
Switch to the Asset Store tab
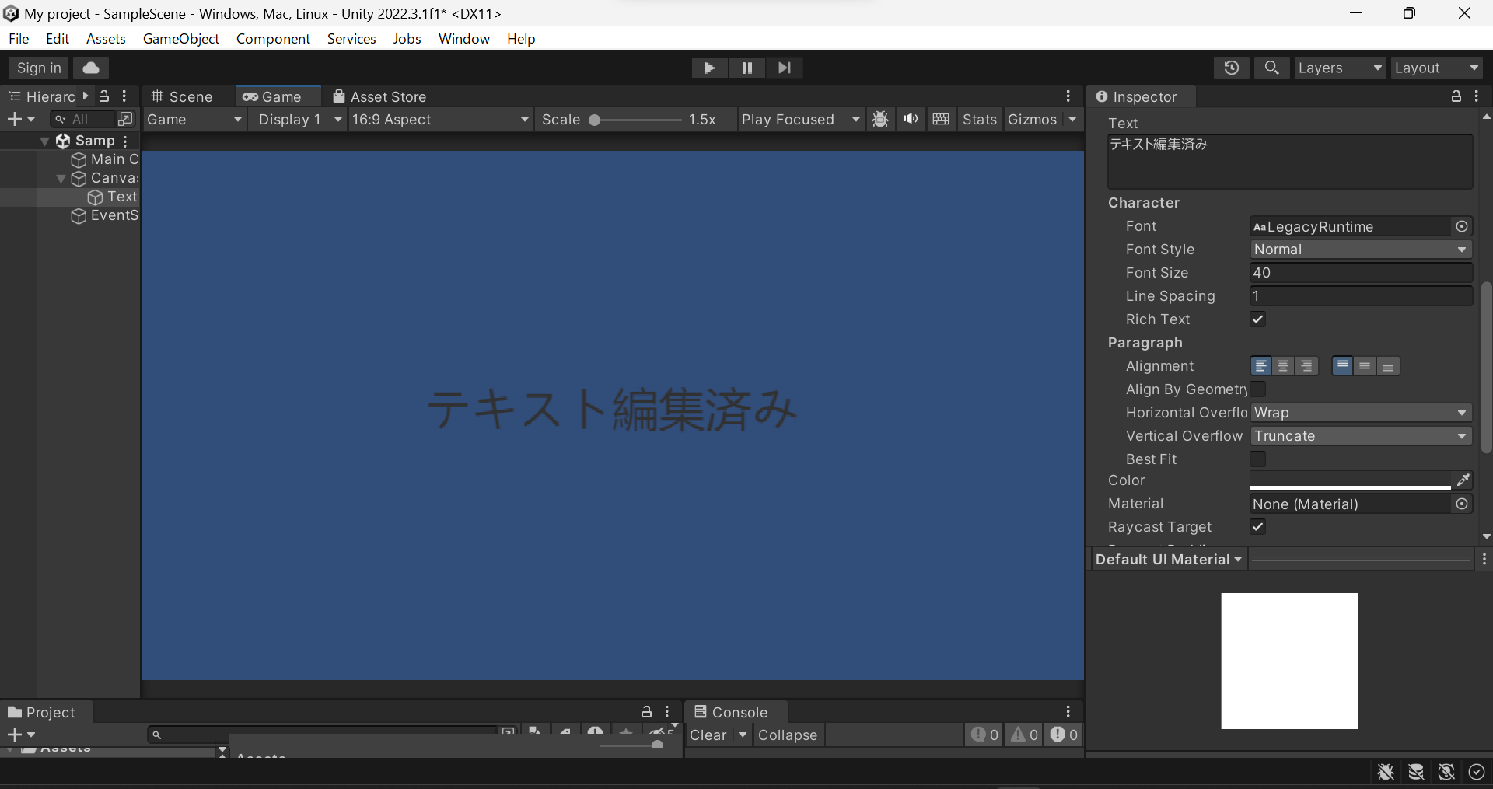379,96
